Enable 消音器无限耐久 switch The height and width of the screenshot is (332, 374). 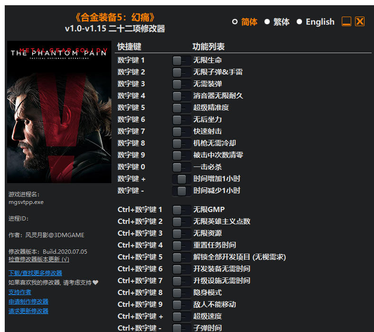[x=182, y=96]
